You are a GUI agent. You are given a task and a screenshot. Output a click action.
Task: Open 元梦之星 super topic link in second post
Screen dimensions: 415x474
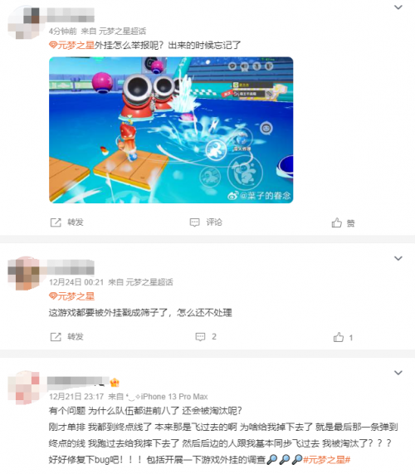71,296
